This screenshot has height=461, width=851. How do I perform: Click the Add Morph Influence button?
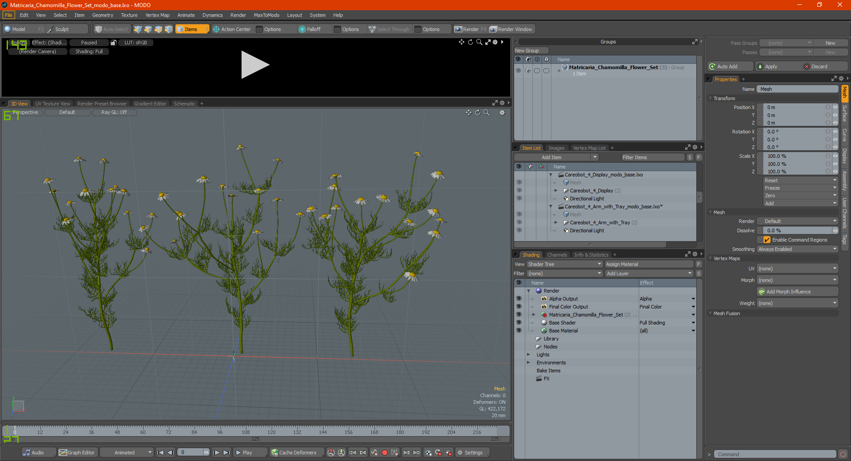pos(797,292)
